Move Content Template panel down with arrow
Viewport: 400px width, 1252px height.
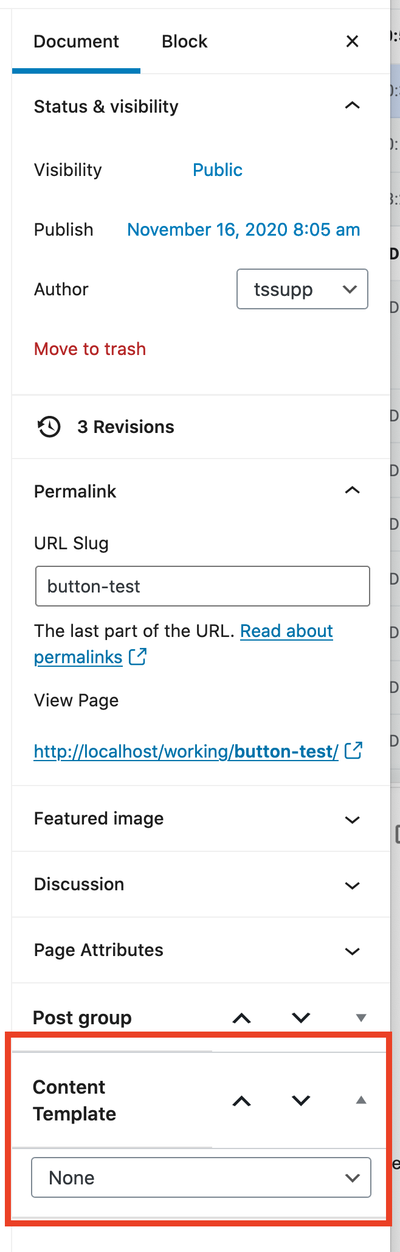click(x=301, y=1100)
